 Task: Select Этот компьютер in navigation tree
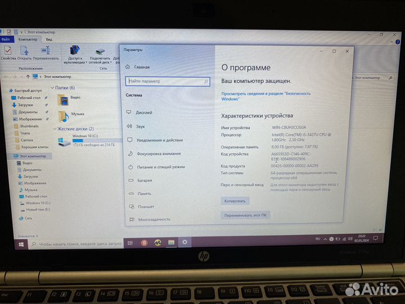pos(33,156)
